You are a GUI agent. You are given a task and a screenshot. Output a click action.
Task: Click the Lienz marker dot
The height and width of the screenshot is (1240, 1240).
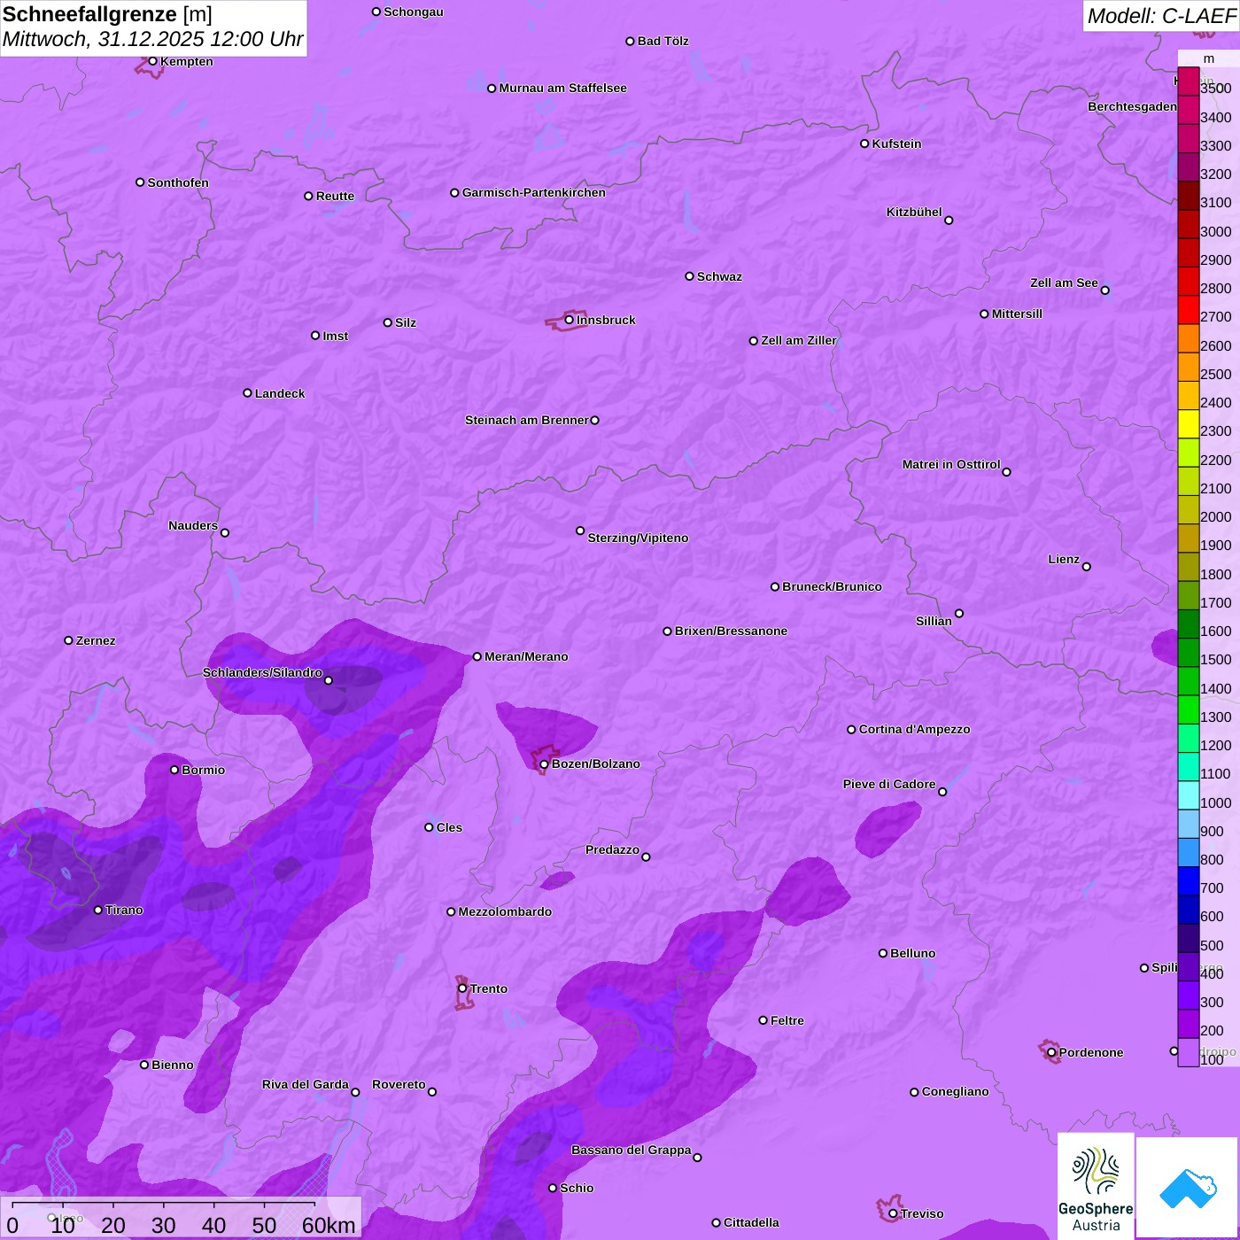pyautogui.click(x=1087, y=567)
